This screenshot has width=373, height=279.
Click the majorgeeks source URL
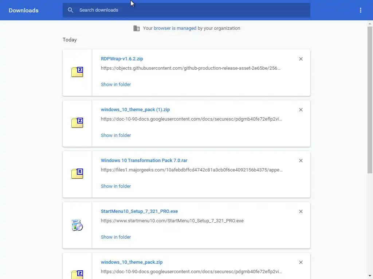(x=192, y=170)
